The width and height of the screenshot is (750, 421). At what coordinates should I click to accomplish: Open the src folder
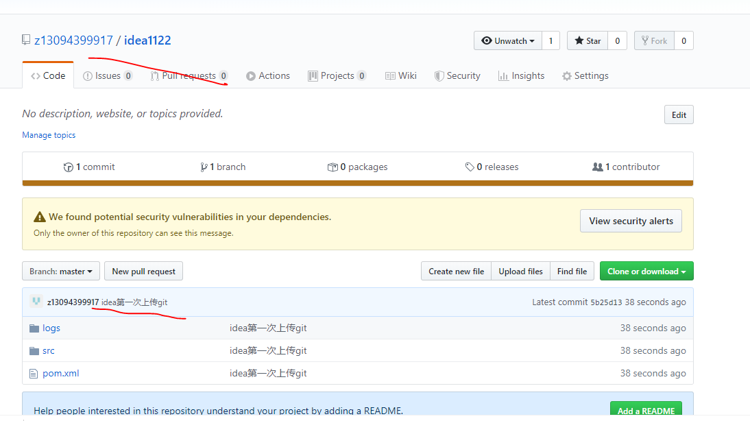pos(48,350)
